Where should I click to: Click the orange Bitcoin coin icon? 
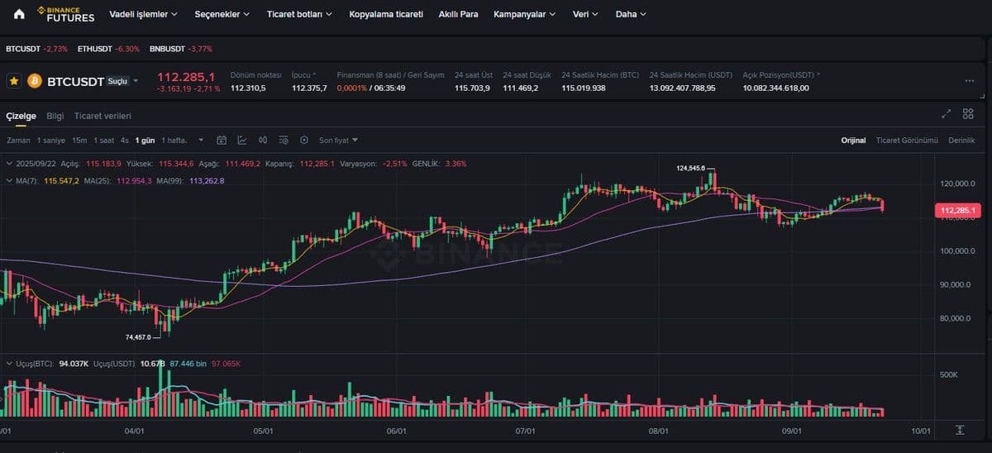pyautogui.click(x=35, y=81)
